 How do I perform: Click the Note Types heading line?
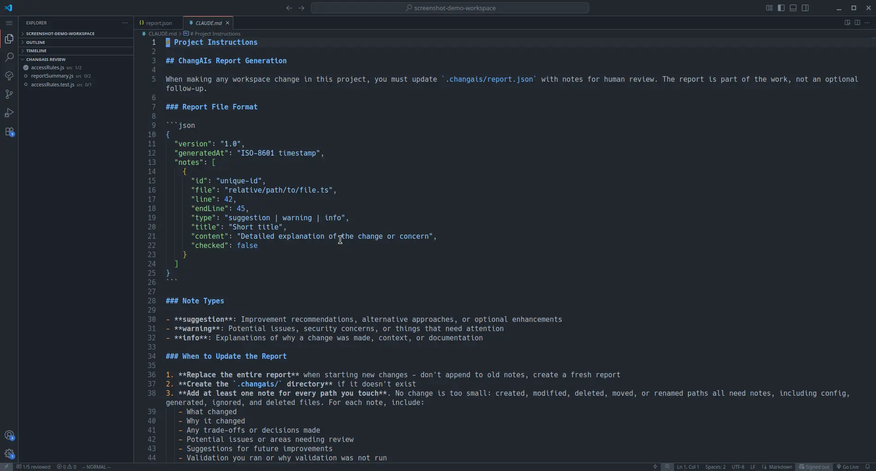[x=195, y=301]
